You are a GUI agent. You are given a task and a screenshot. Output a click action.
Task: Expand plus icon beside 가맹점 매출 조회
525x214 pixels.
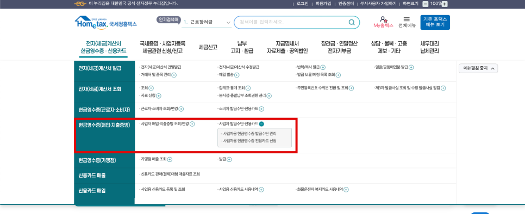click(170, 160)
